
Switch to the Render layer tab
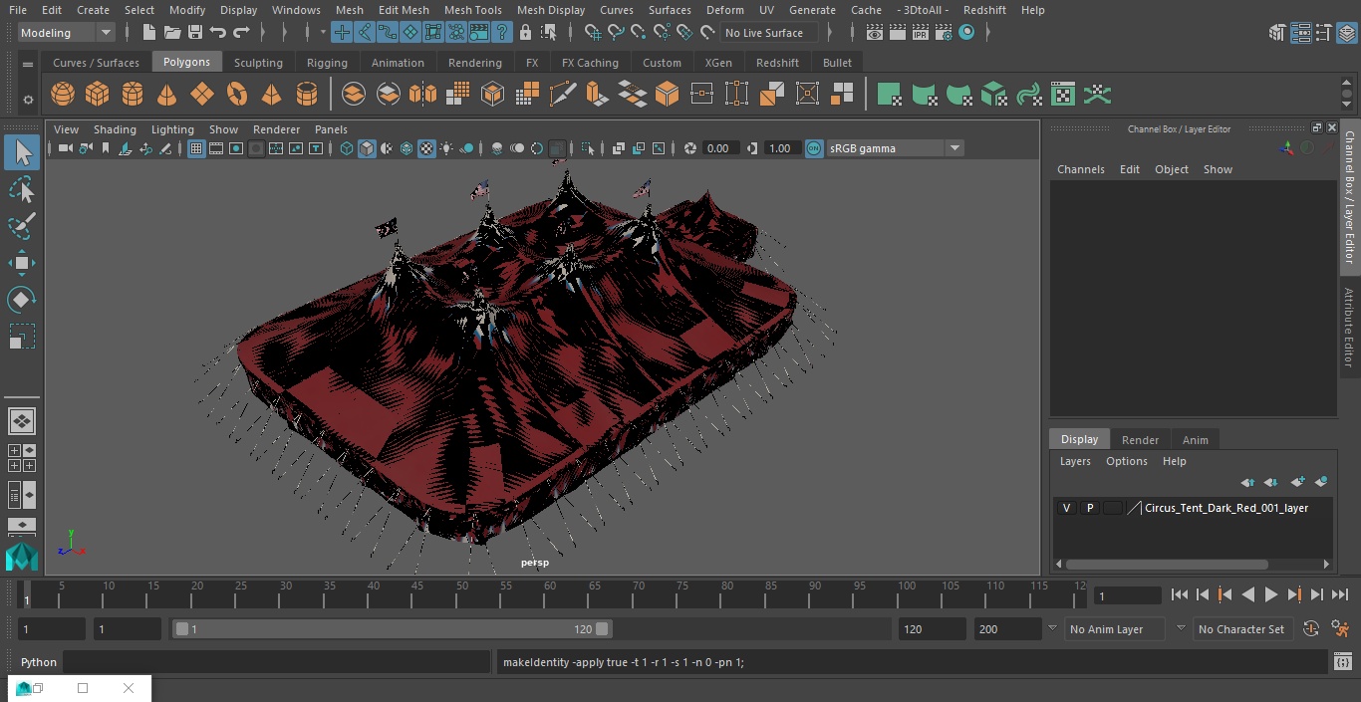(x=1140, y=440)
